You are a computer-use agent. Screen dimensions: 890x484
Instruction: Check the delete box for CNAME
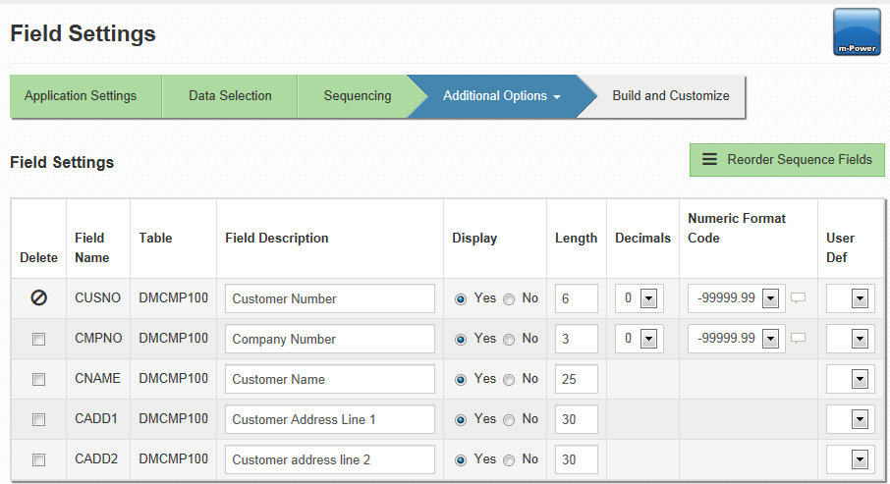tap(39, 379)
